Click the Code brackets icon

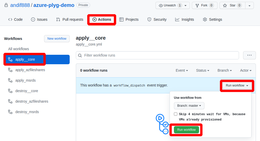pyautogui.click(x=10, y=19)
